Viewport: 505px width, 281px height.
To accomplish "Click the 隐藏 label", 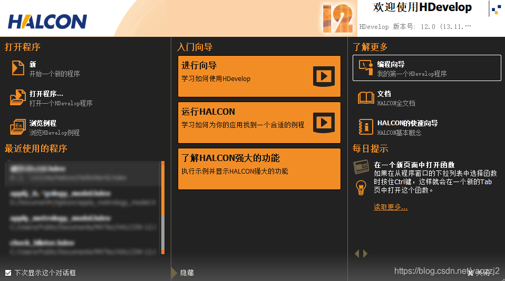I will coord(187,273).
